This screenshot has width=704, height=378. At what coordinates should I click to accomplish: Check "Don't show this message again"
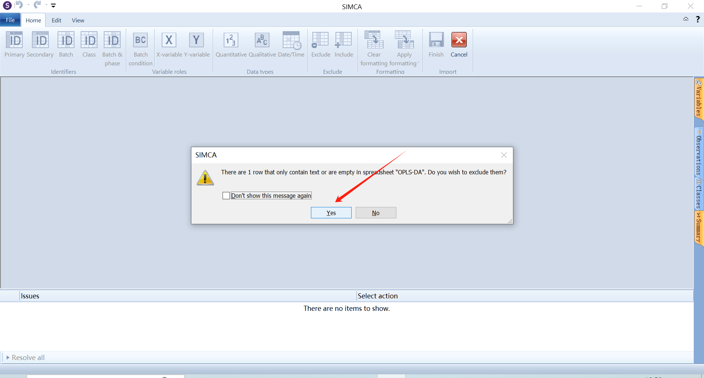point(226,196)
